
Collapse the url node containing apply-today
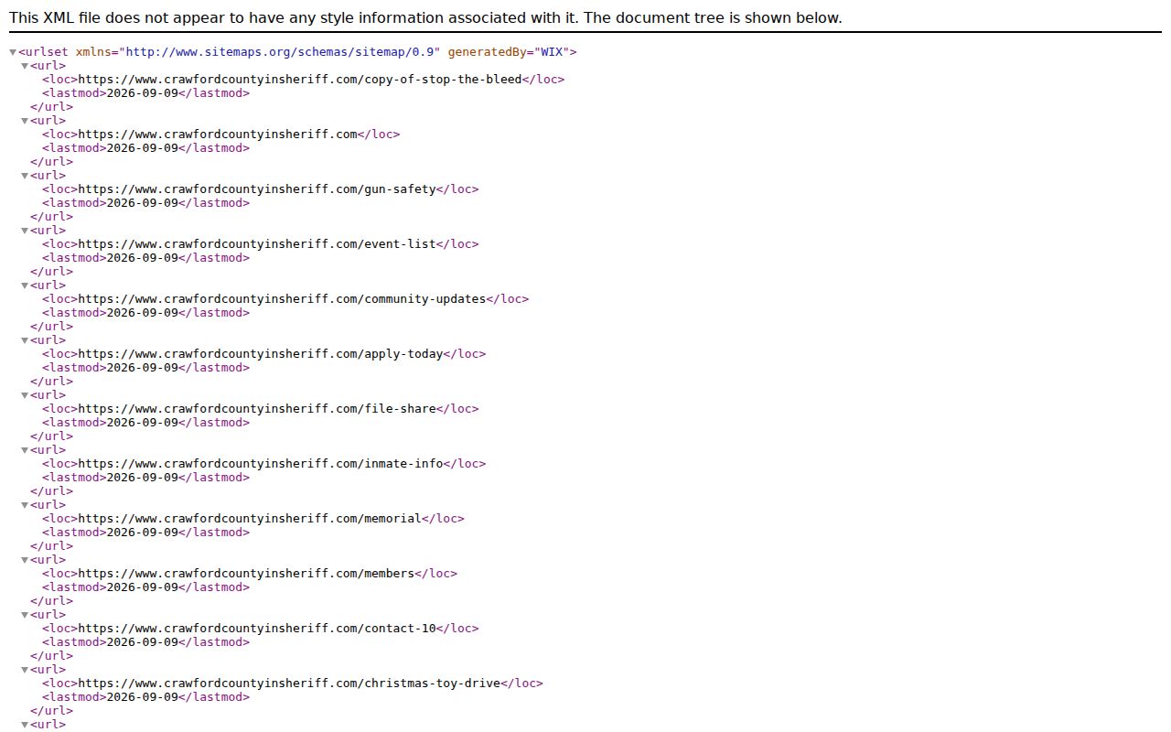point(25,340)
